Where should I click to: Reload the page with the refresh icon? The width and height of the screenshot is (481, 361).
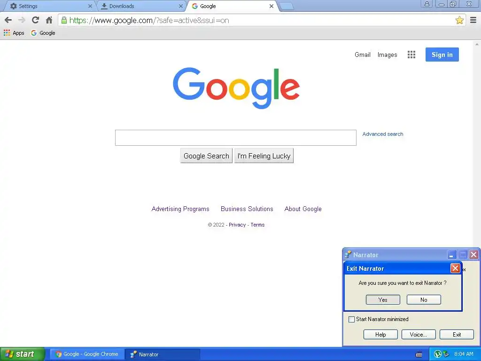[x=35, y=20]
